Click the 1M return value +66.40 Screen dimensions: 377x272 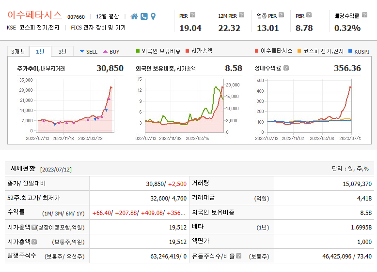point(102,213)
